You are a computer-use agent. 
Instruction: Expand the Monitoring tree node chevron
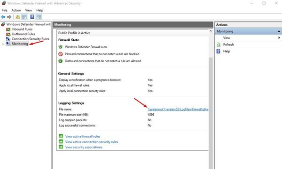coord(3,44)
